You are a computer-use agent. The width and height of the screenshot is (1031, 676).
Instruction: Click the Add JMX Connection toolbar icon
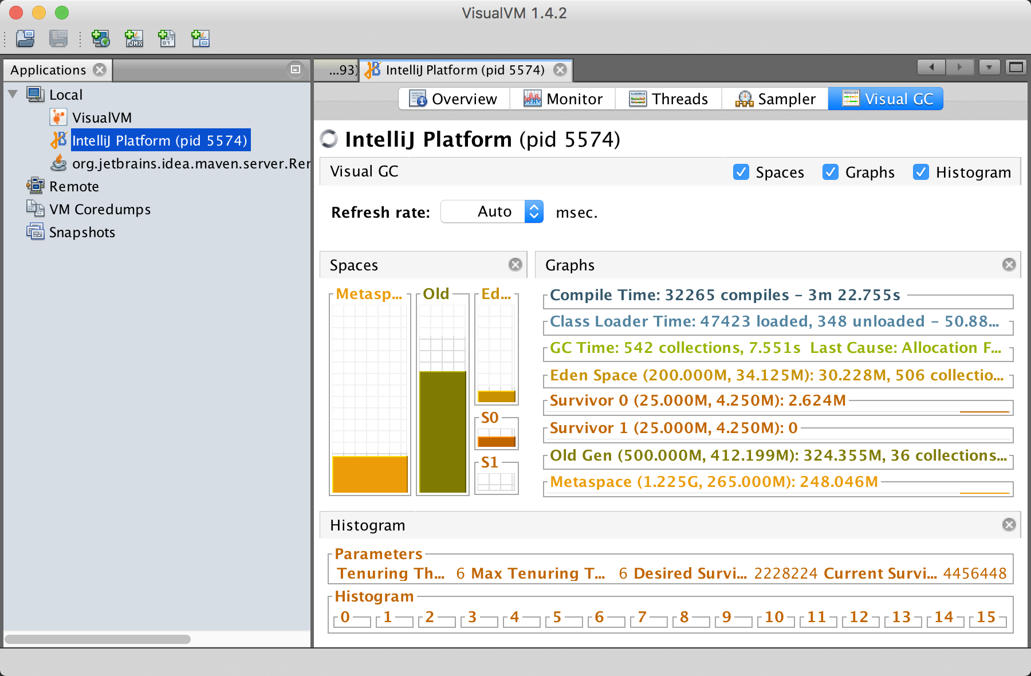(x=134, y=38)
